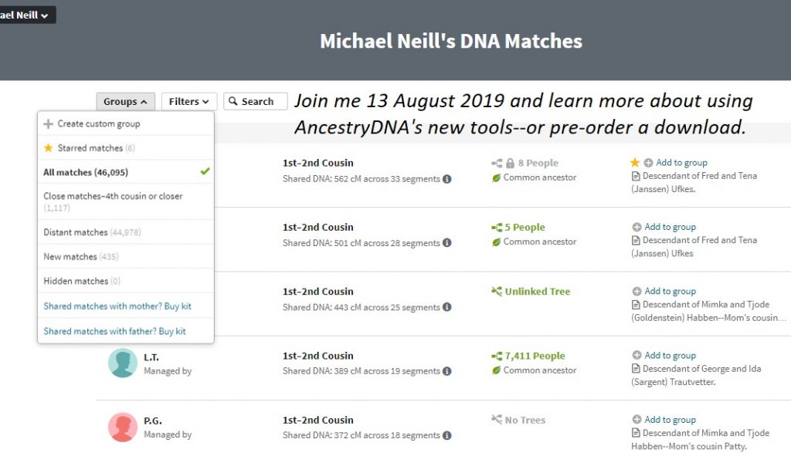Image resolution: width=791 pixels, height=456 pixels.
Task: Open the Filters dropdown
Action: pos(189,101)
